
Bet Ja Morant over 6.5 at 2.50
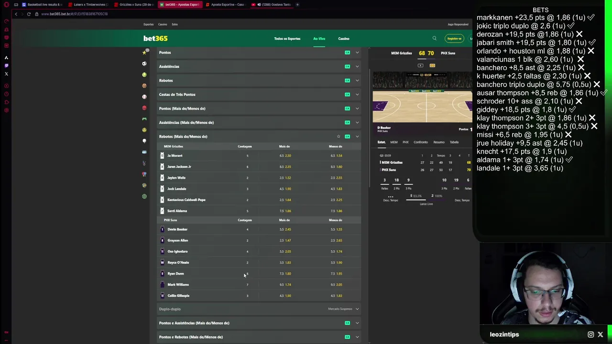pyautogui.click(x=285, y=156)
